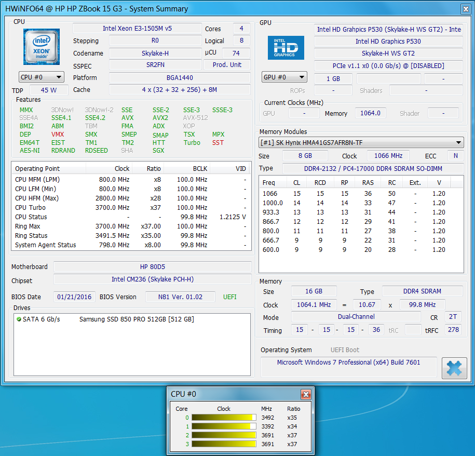475x456 pixels.
Task: Click the Dual-Channel Mode field
Action: coord(356,317)
